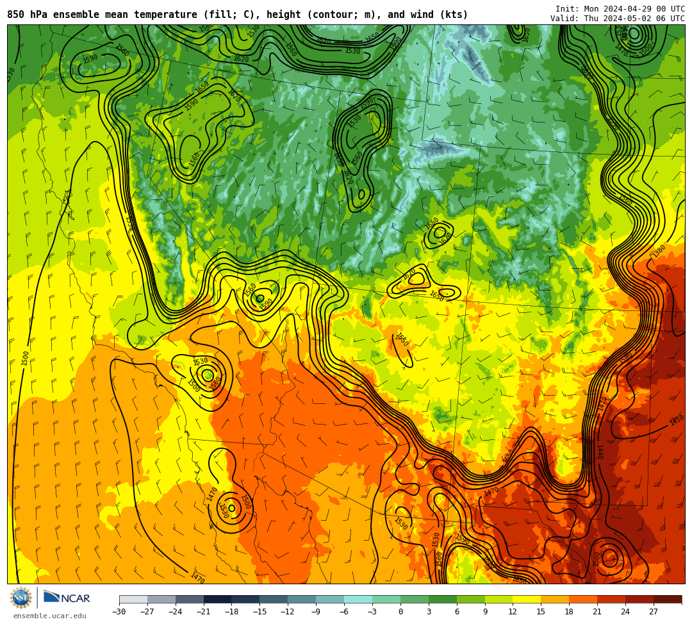Pick the navy -21 to -18 colorbar swatch

[218, 599]
